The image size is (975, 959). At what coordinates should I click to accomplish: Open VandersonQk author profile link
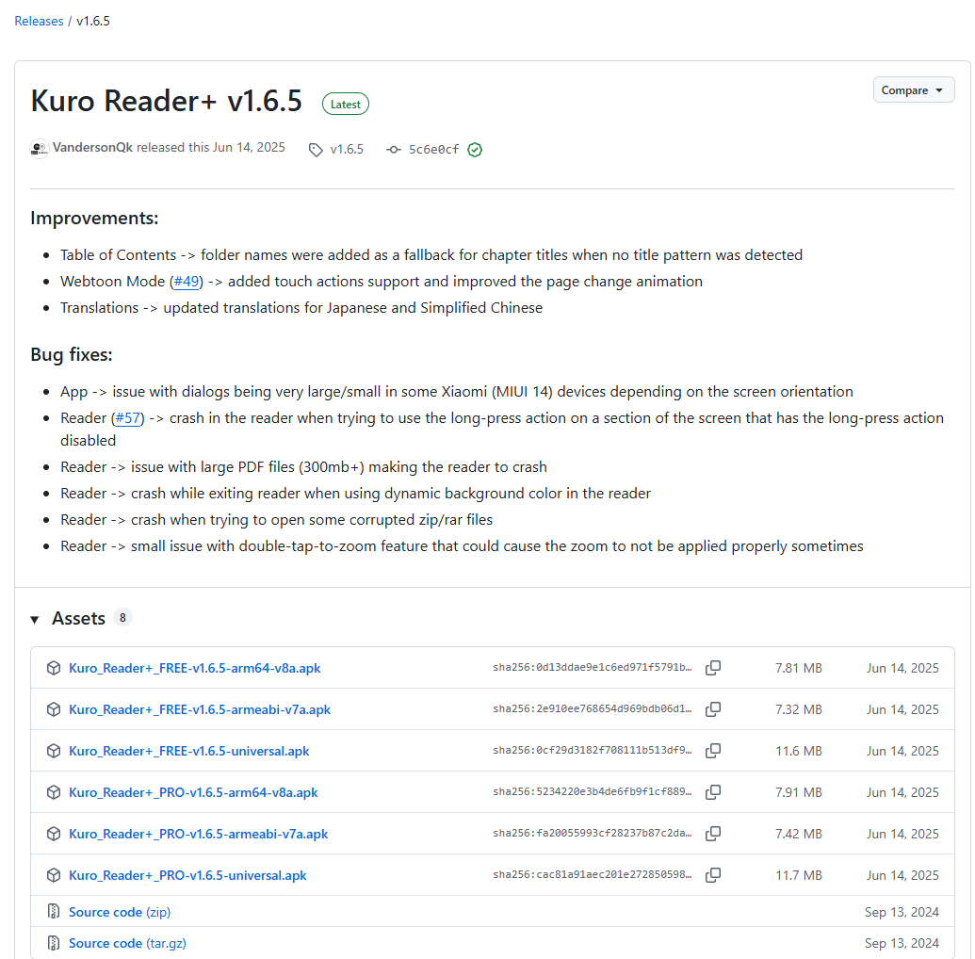click(92, 148)
